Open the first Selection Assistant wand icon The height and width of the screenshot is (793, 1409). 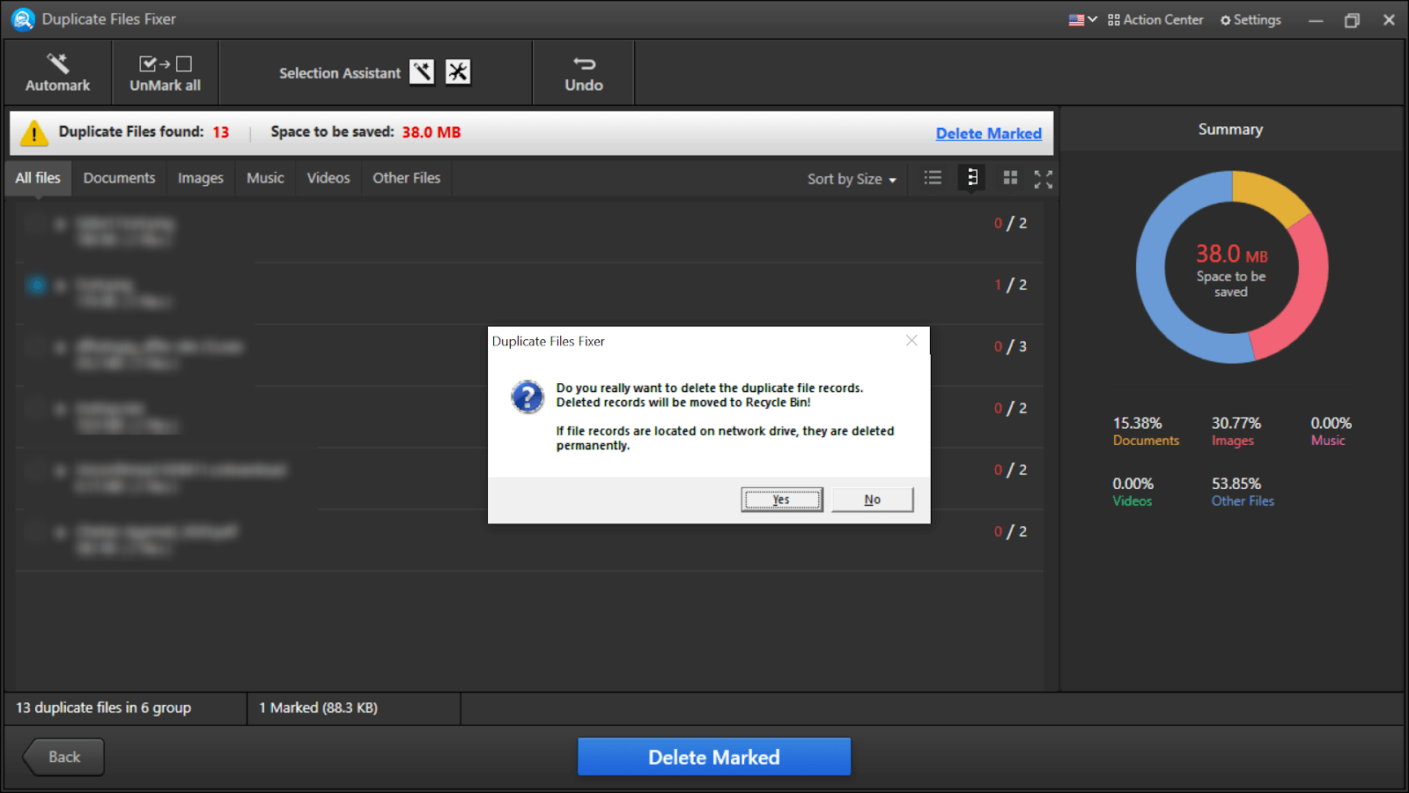(422, 72)
